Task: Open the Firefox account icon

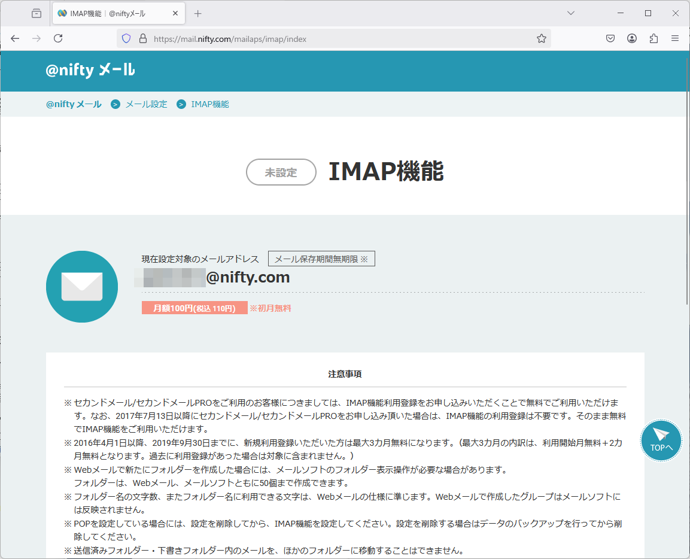Action: click(x=632, y=38)
